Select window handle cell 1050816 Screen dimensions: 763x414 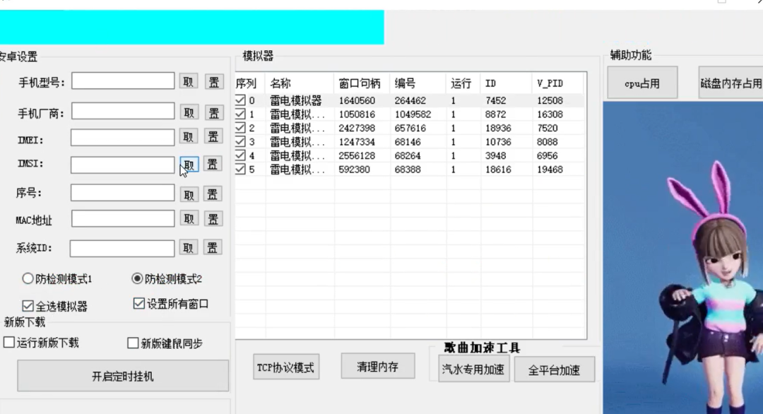(357, 114)
